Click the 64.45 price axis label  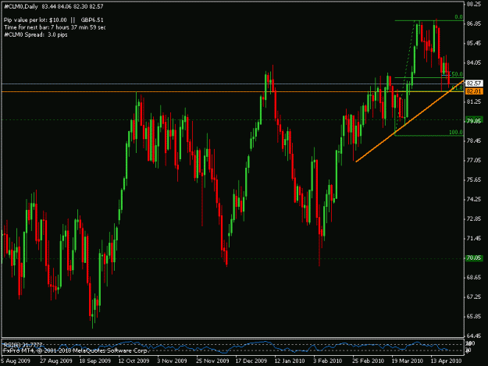point(474,336)
